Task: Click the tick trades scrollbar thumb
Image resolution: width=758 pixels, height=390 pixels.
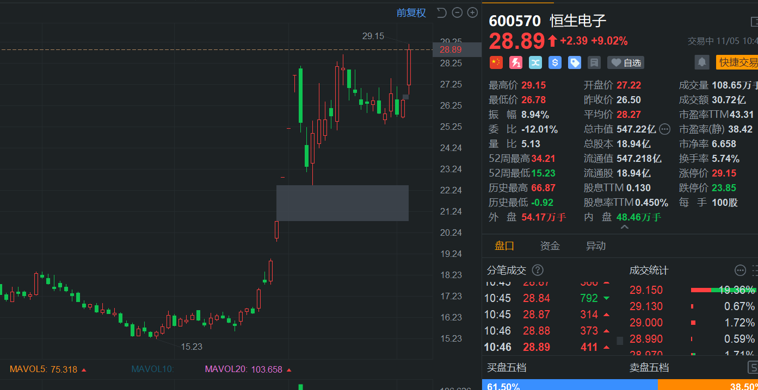Action: point(619,341)
